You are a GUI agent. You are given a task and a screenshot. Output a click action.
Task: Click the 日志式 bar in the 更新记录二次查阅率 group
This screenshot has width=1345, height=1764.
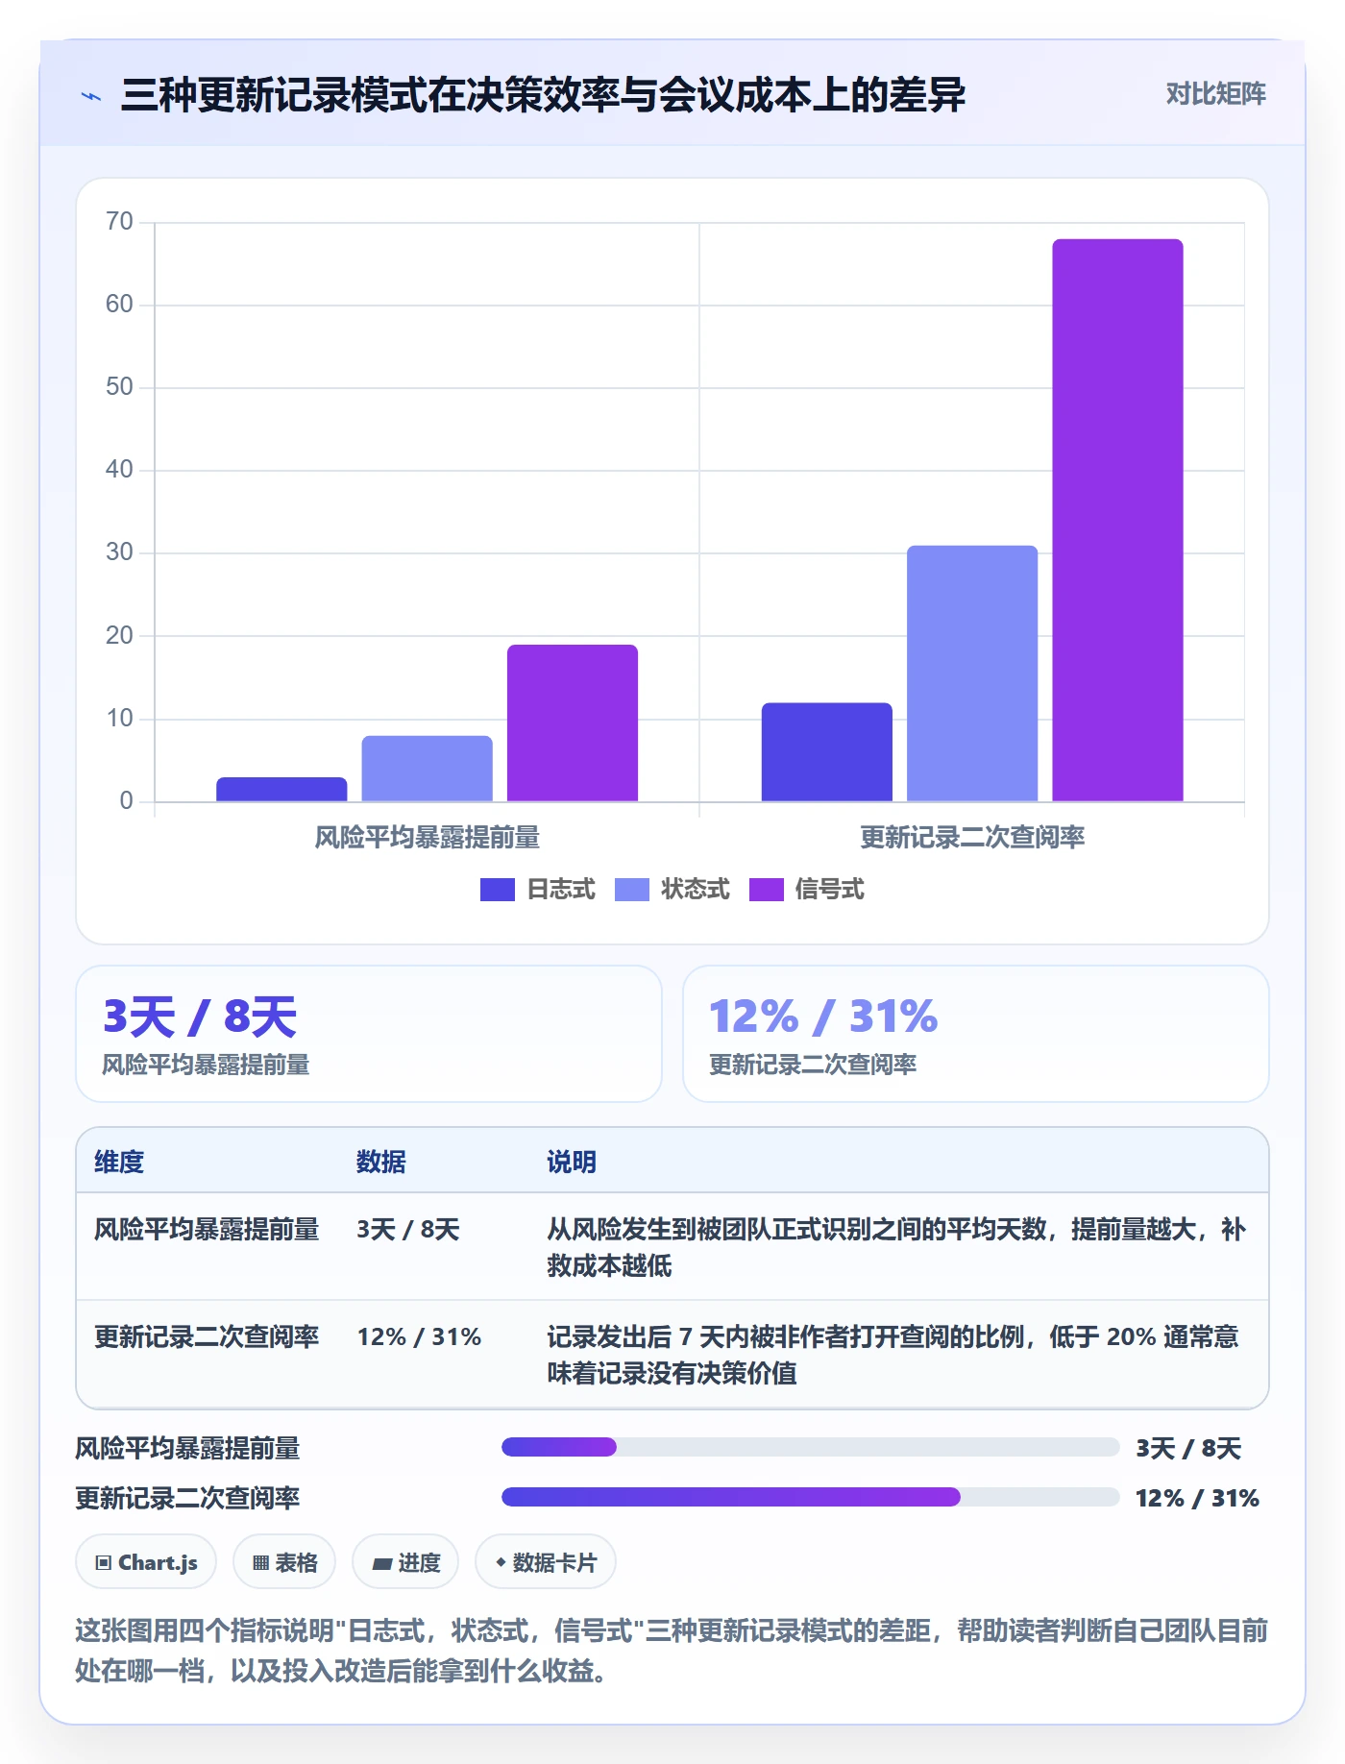[x=827, y=752]
